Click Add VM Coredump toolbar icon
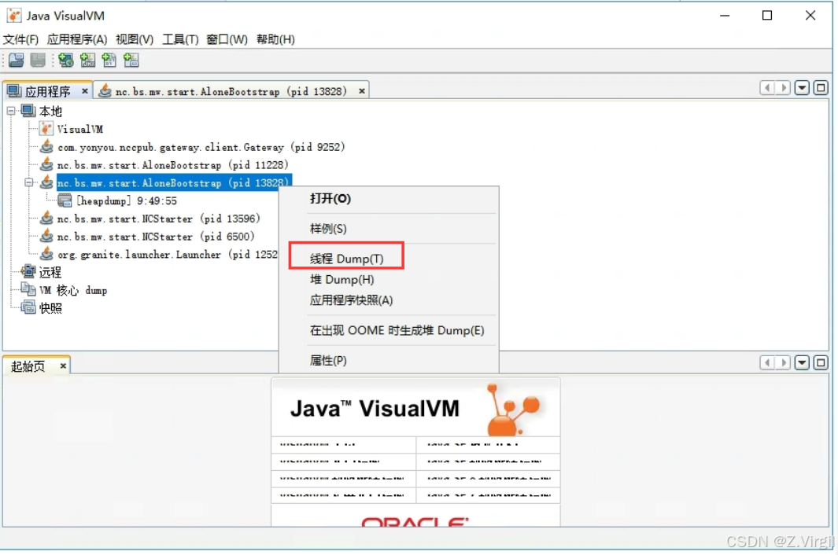This screenshot has width=838, height=555. point(109,61)
